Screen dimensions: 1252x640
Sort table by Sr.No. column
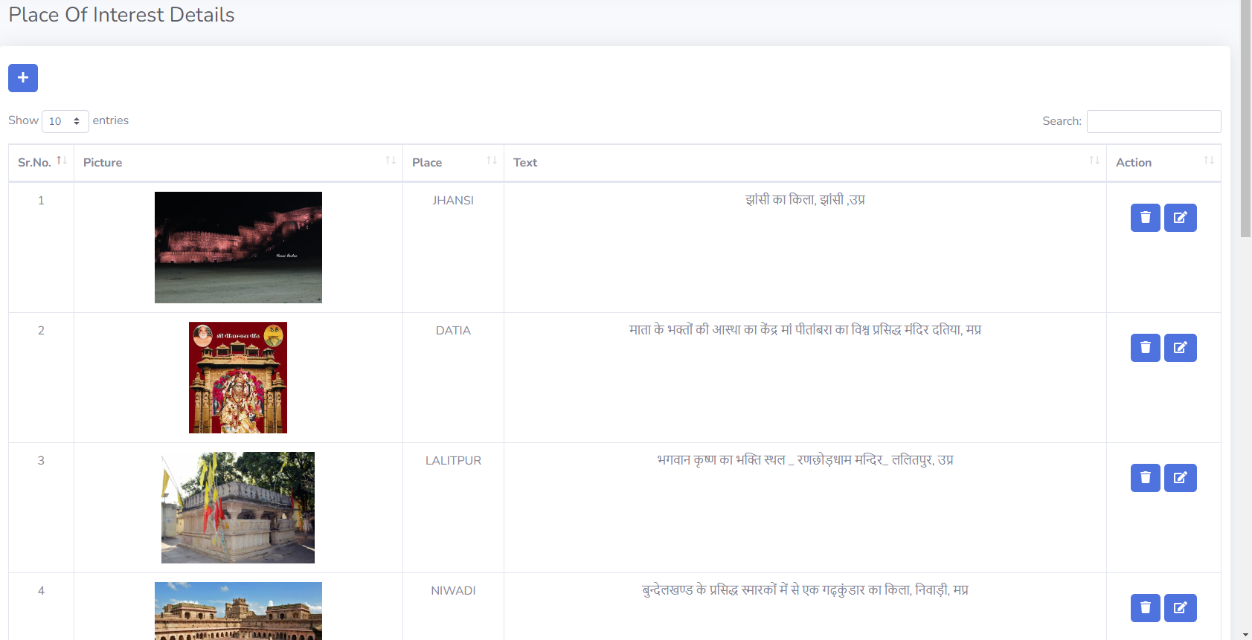(41, 162)
